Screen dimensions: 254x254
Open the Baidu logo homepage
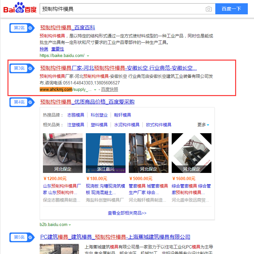click(x=20, y=8)
